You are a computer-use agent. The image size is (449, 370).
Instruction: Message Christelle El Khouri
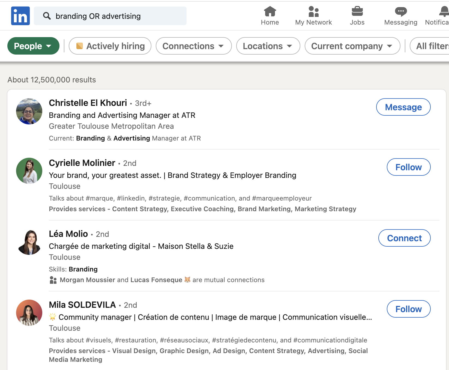pos(403,107)
